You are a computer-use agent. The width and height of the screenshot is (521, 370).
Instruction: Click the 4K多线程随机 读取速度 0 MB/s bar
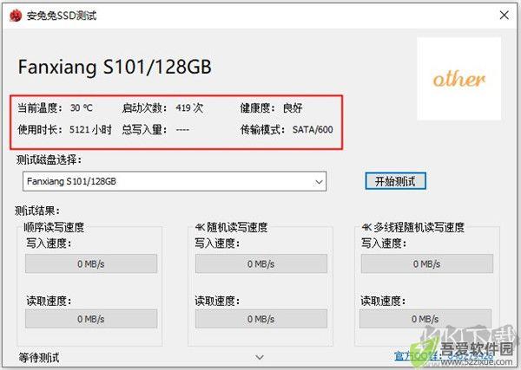[x=425, y=319]
